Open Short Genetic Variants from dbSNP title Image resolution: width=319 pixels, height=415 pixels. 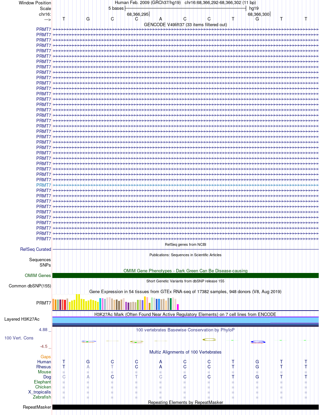[x=185, y=281]
